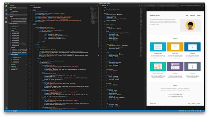Click the sync changes icon in status bar
This screenshot has width=209, height=118.
pos(11,111)
